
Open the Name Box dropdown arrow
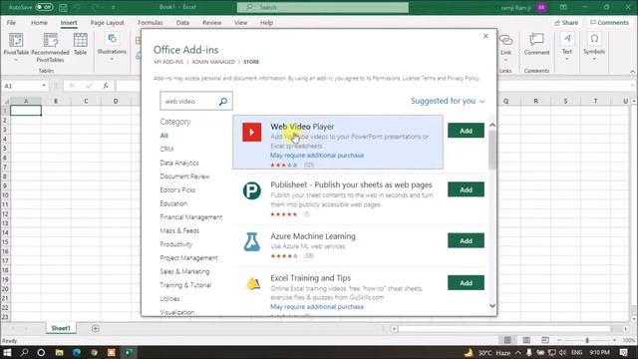[x=44, y=86]
